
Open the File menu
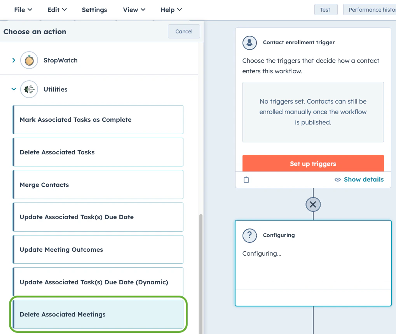[x=23, y=10]
